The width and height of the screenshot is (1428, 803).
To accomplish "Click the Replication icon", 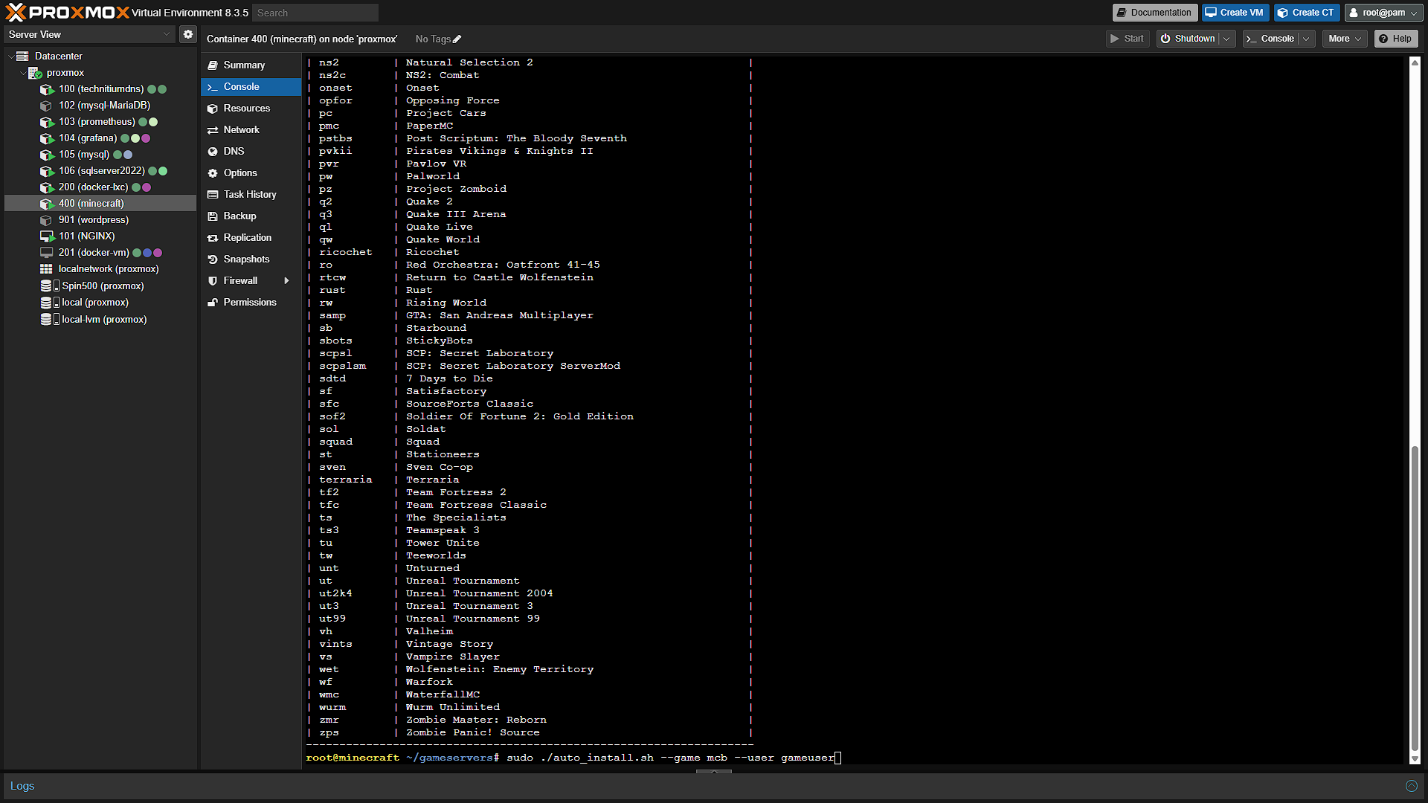I will [213, 238].
